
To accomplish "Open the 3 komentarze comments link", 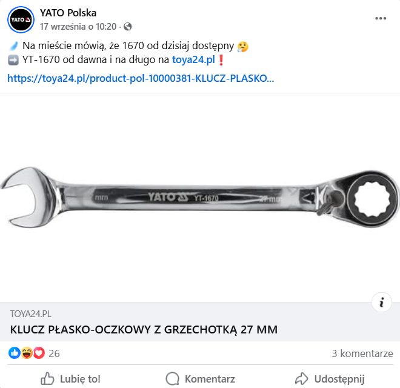I will tap(362, 353).
